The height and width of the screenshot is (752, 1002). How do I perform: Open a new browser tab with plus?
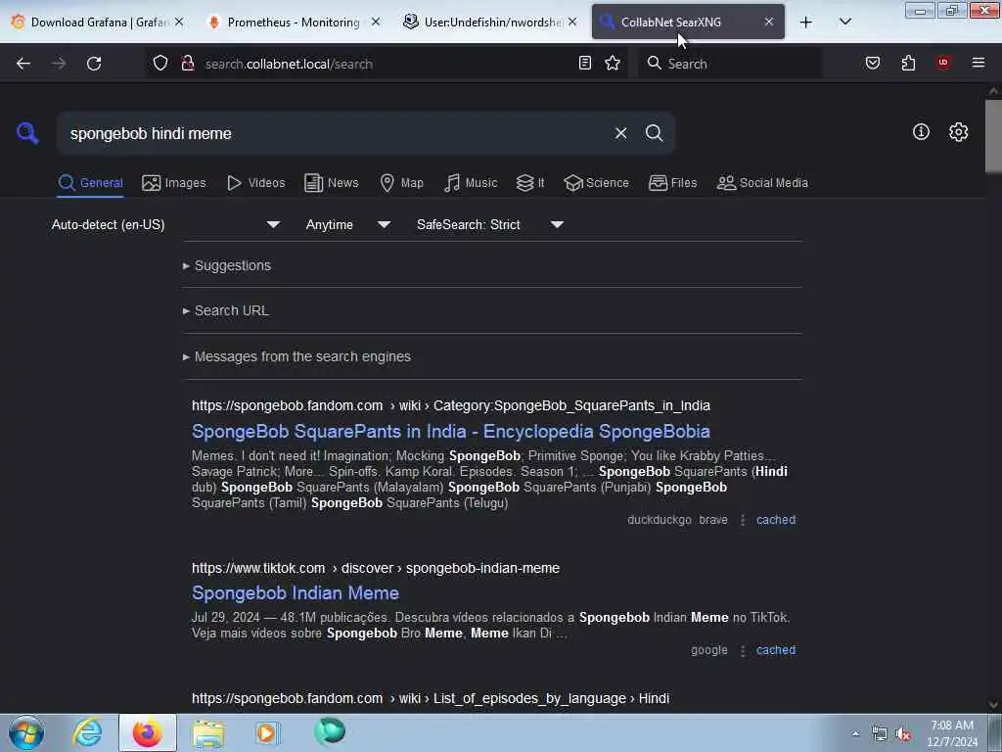click(x=806, y=23)
